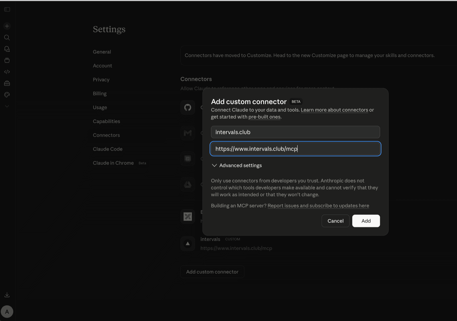Open Usage settings
Screen dimensions: 457x321
click(100, 107)
